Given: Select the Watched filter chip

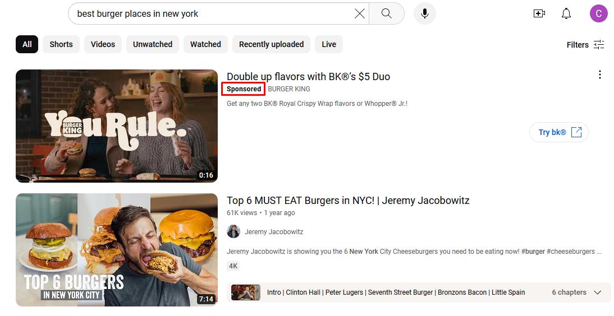Looking at the screenshot, I should [x=205, y=44].
